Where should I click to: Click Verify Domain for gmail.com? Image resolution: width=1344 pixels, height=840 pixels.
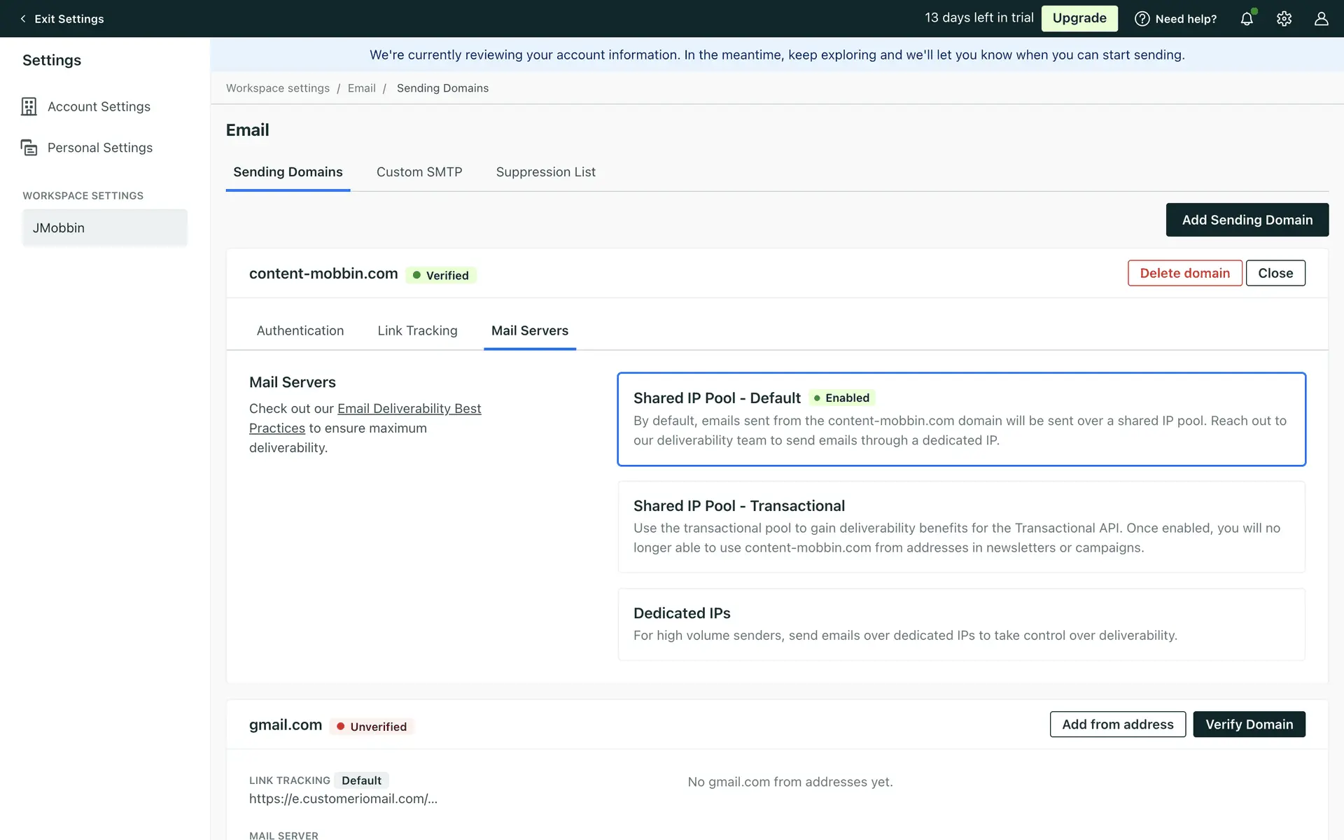[1248, 724]
